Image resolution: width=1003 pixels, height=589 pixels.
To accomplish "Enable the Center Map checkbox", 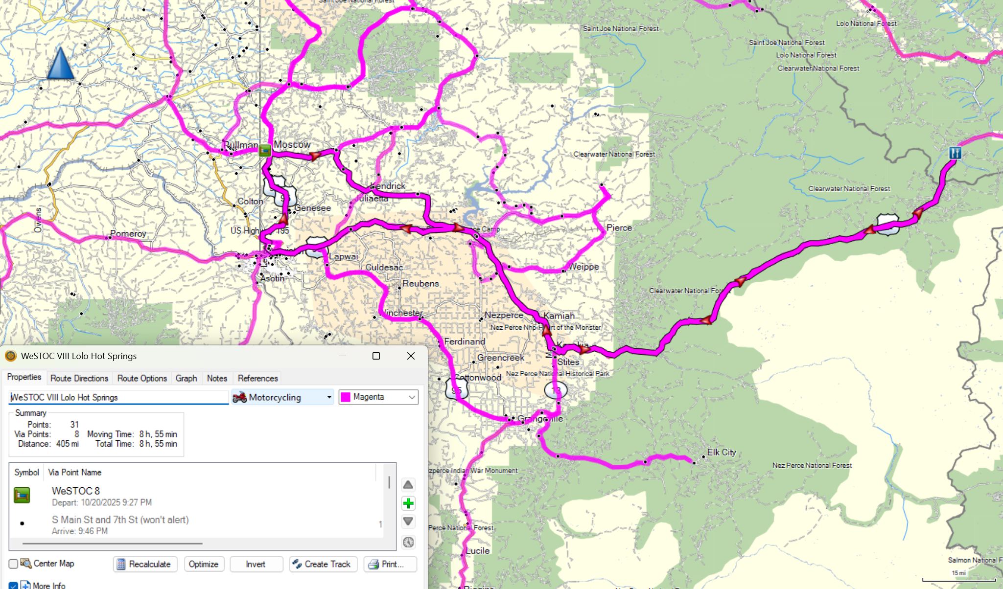I will (x=14, y=564).
